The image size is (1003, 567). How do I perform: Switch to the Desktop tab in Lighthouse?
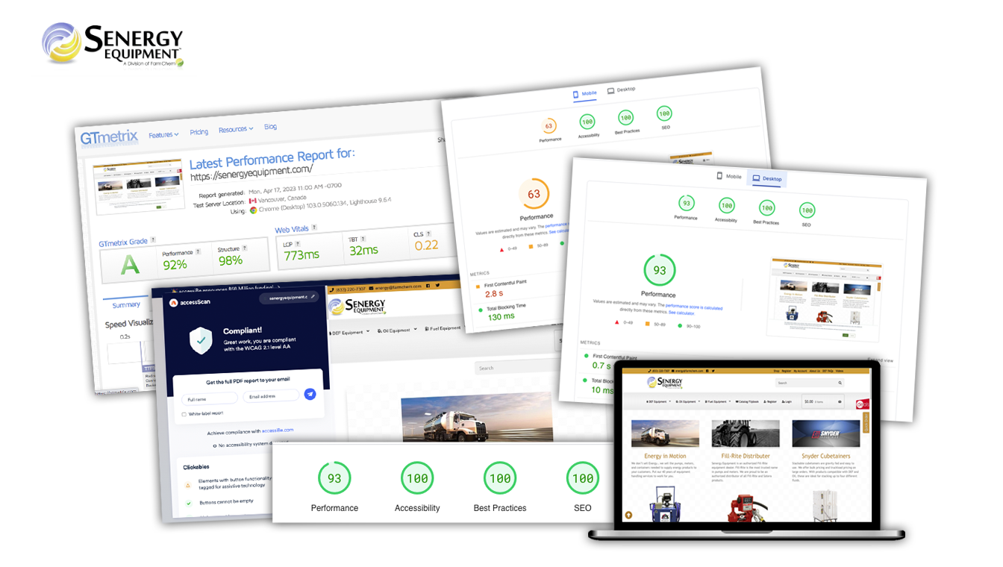(x=766, y=178)
